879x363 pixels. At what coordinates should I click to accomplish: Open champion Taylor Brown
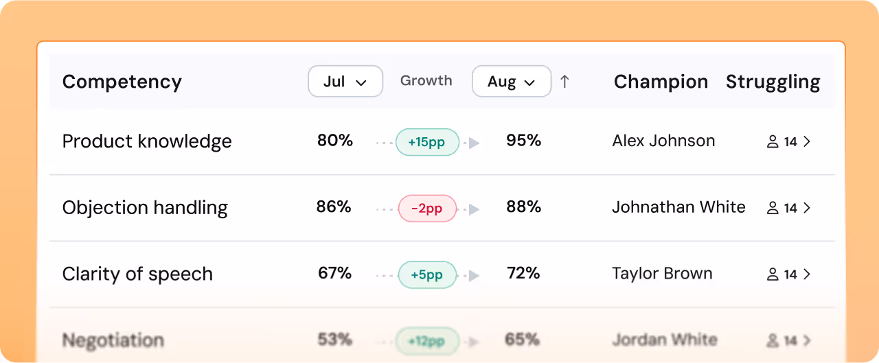(x=662, y=274)
